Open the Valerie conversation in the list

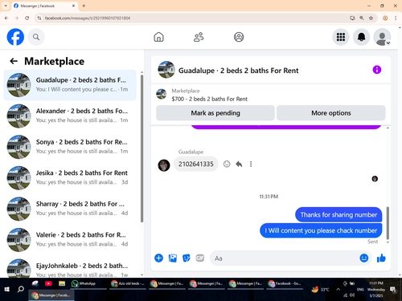[70, 240]
